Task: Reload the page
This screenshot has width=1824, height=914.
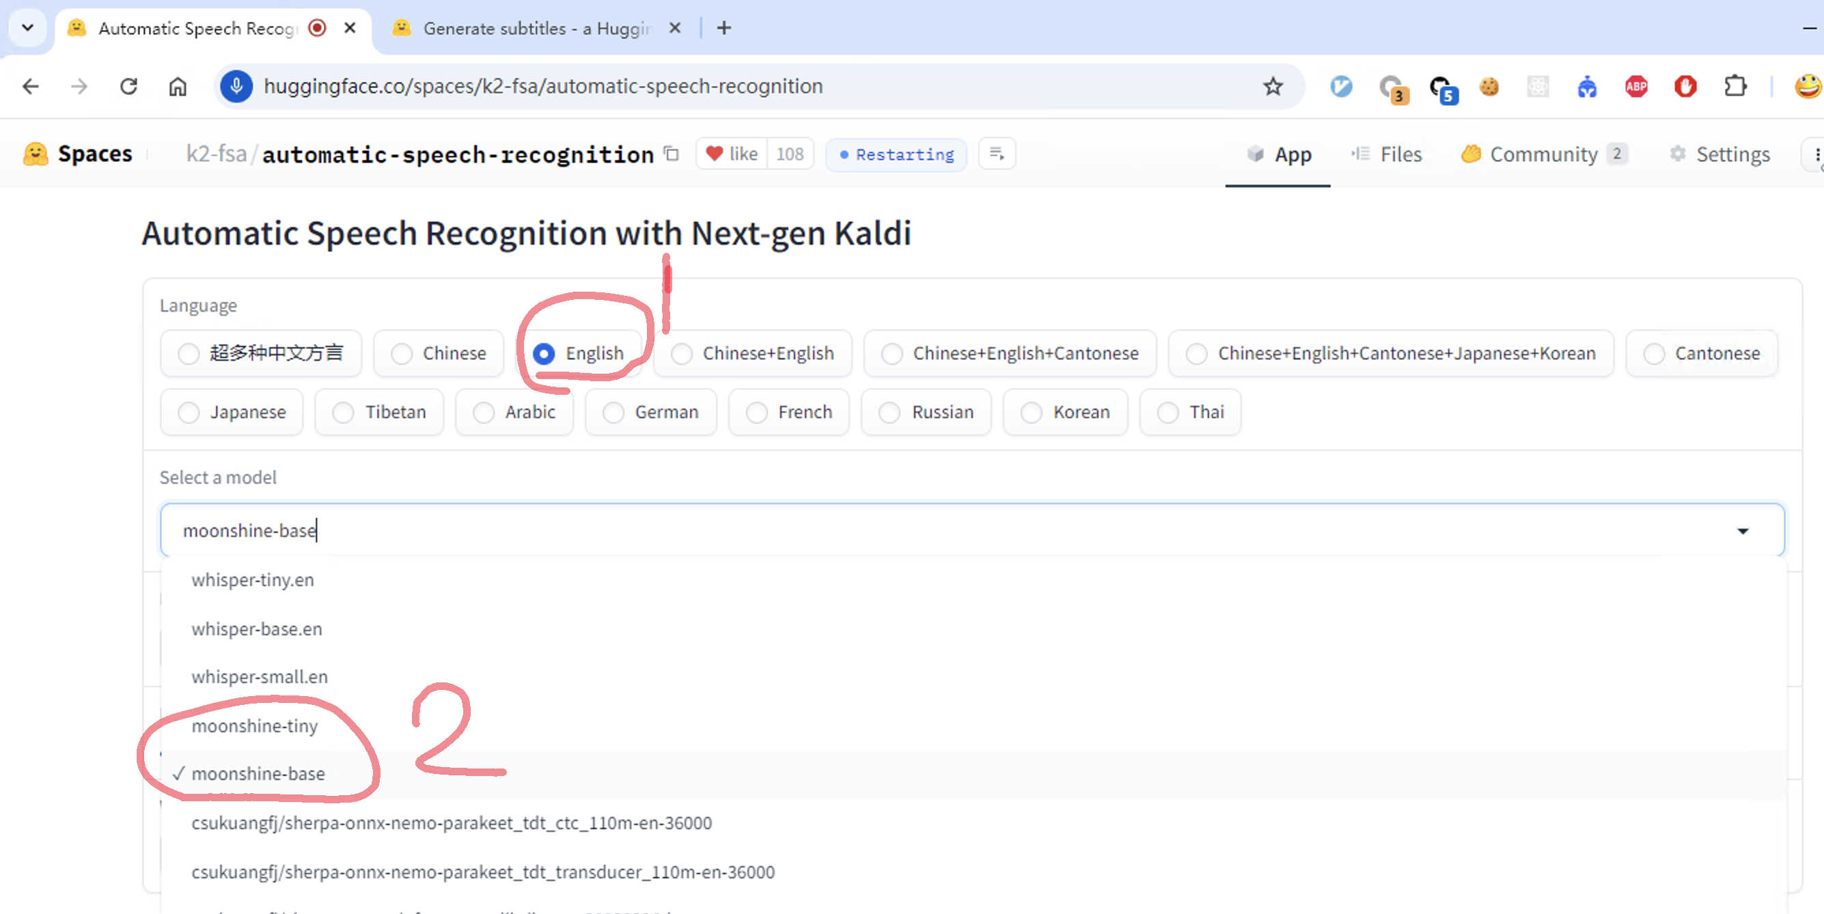Action: [128, 86]
